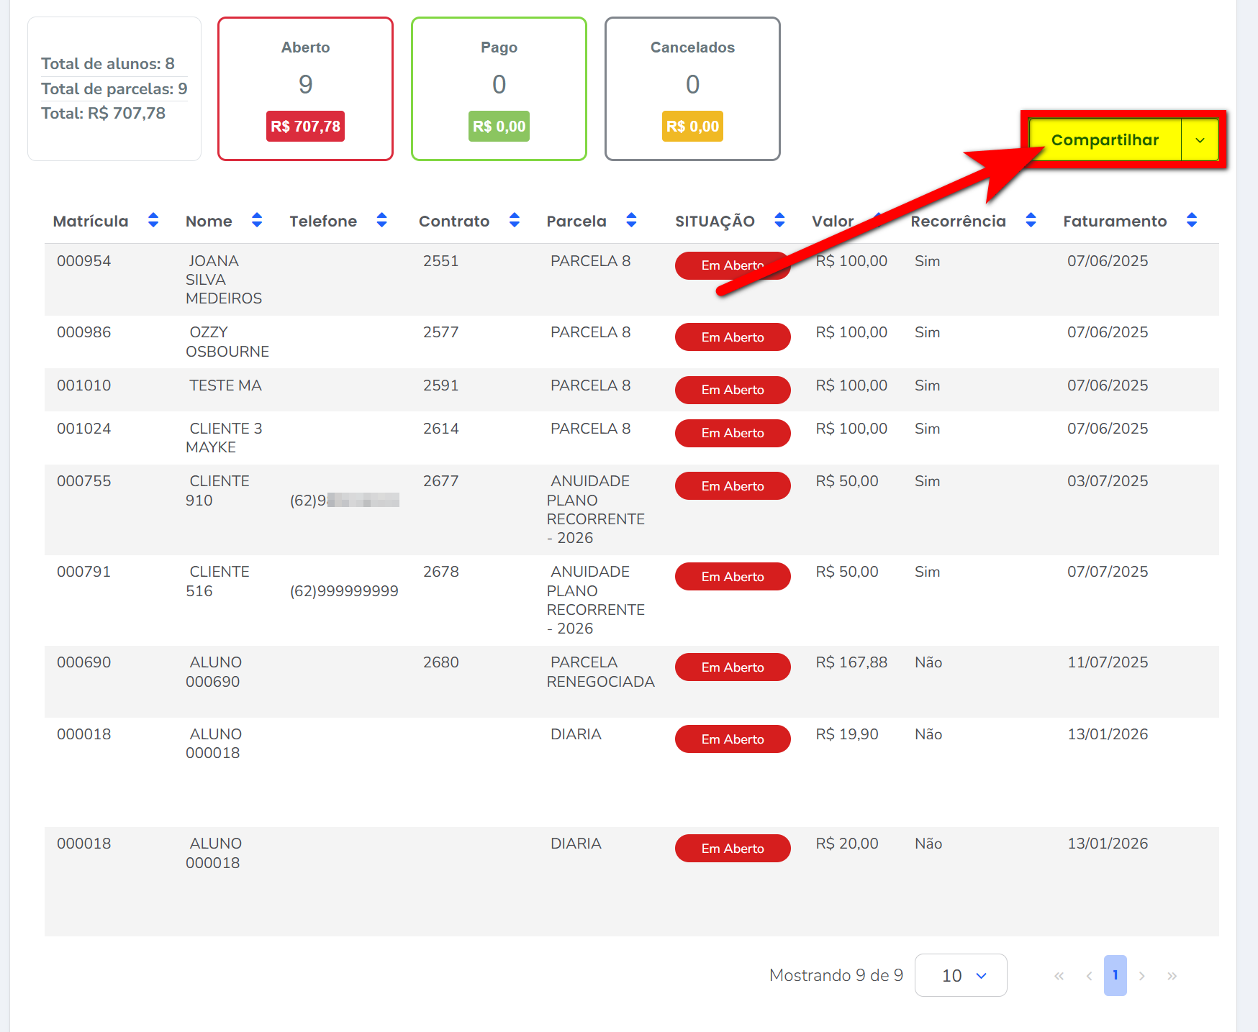Sort by Recorrência column arrows
The height and width of the screenshot is (1032, 1258).
tap(1031, 220)
